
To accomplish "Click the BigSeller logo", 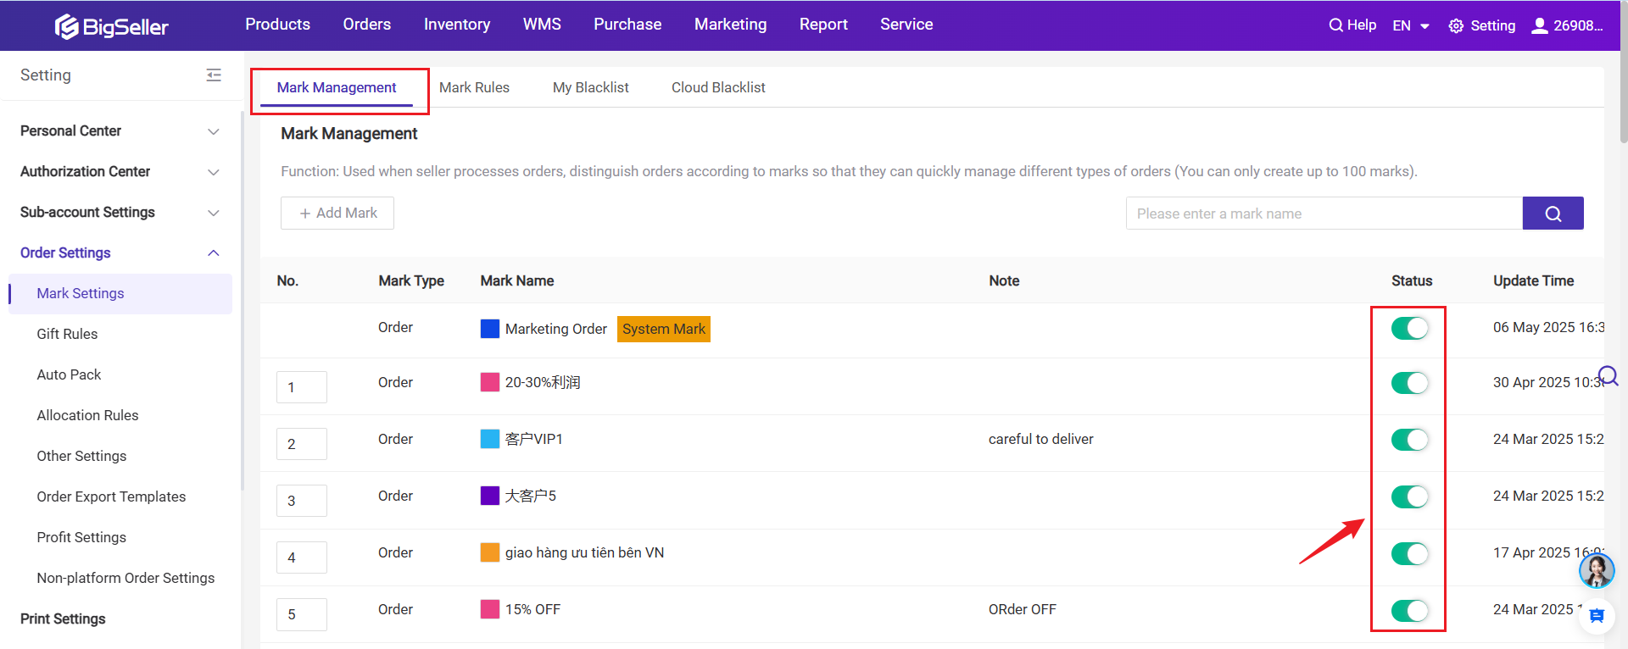I will [x=111, y=26].
